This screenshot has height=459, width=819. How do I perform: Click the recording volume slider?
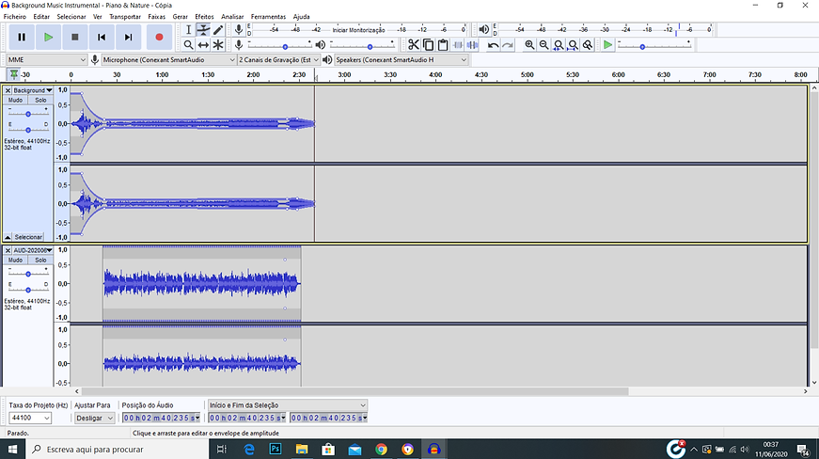(280, 45)
